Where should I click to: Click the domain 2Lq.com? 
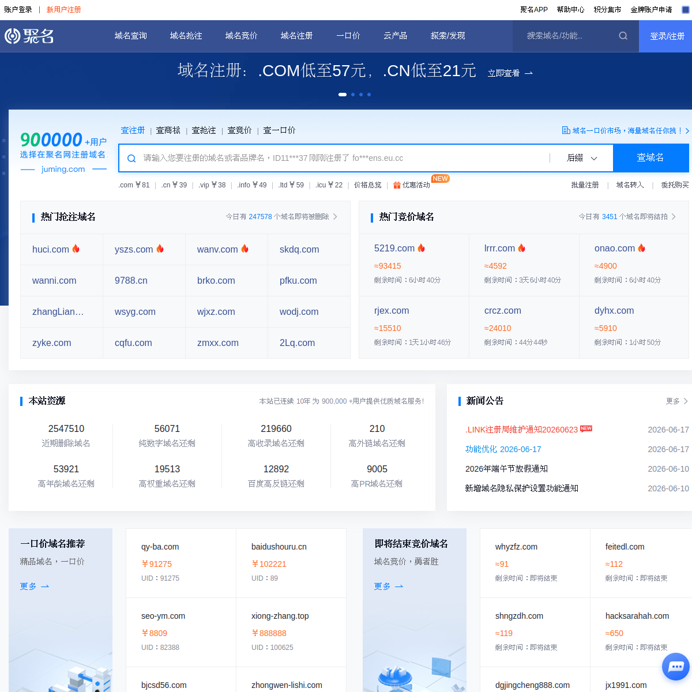click(x=298, y=343)
